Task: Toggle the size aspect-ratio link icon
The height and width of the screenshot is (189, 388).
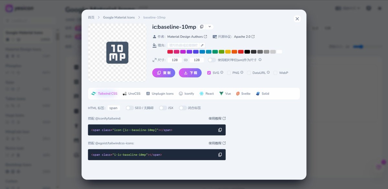Action: tap(186, 60)
